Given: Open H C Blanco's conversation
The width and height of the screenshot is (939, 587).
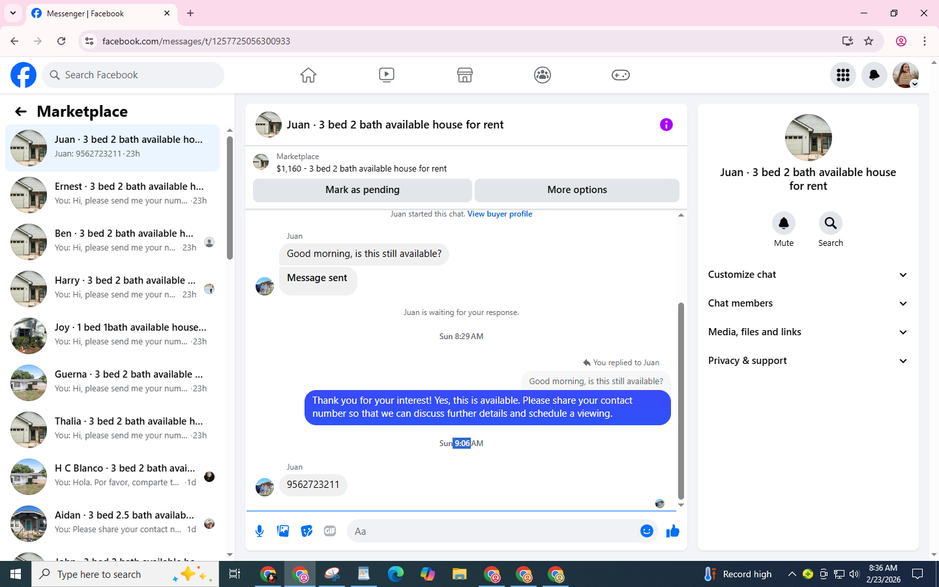Looking at the screenshot, I should coord(112,477).
